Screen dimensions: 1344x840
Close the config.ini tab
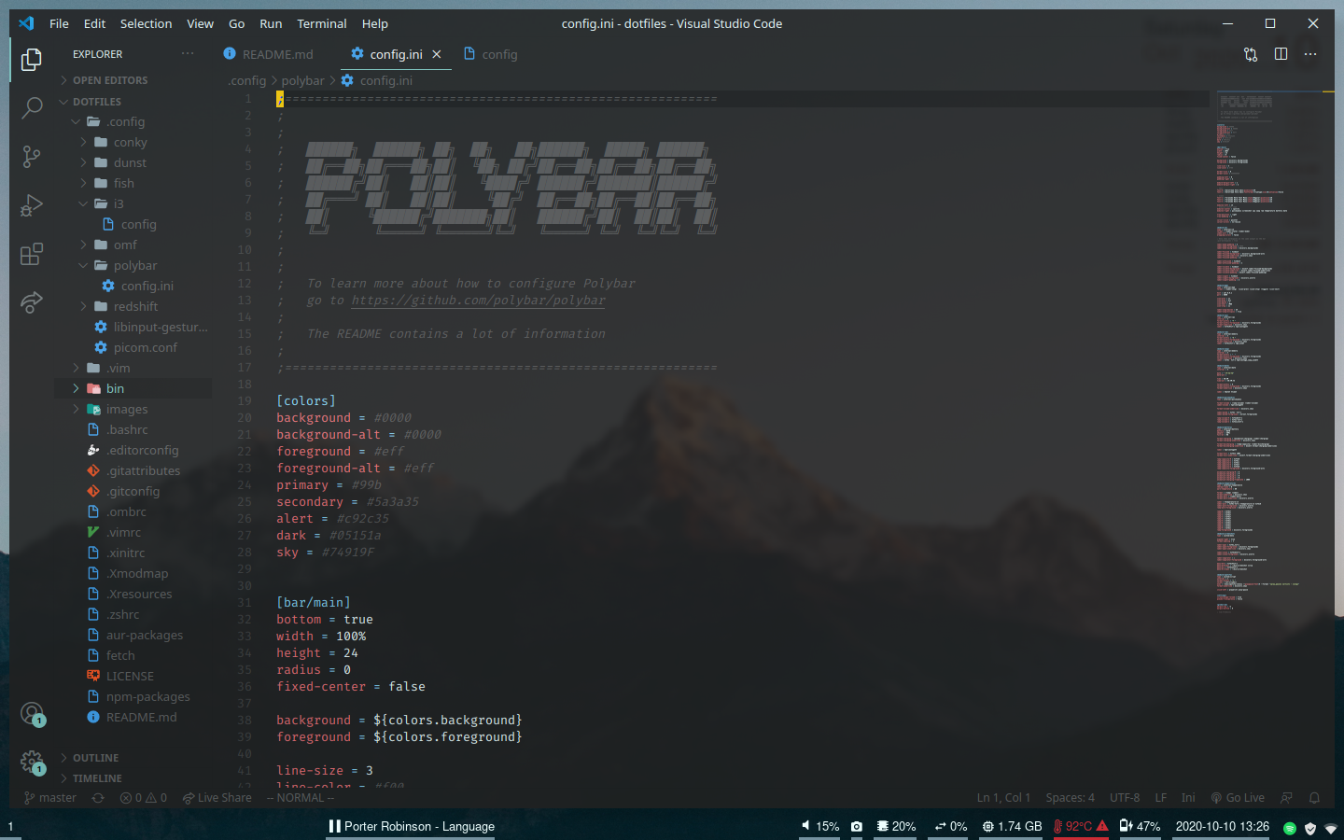[436, 54]
